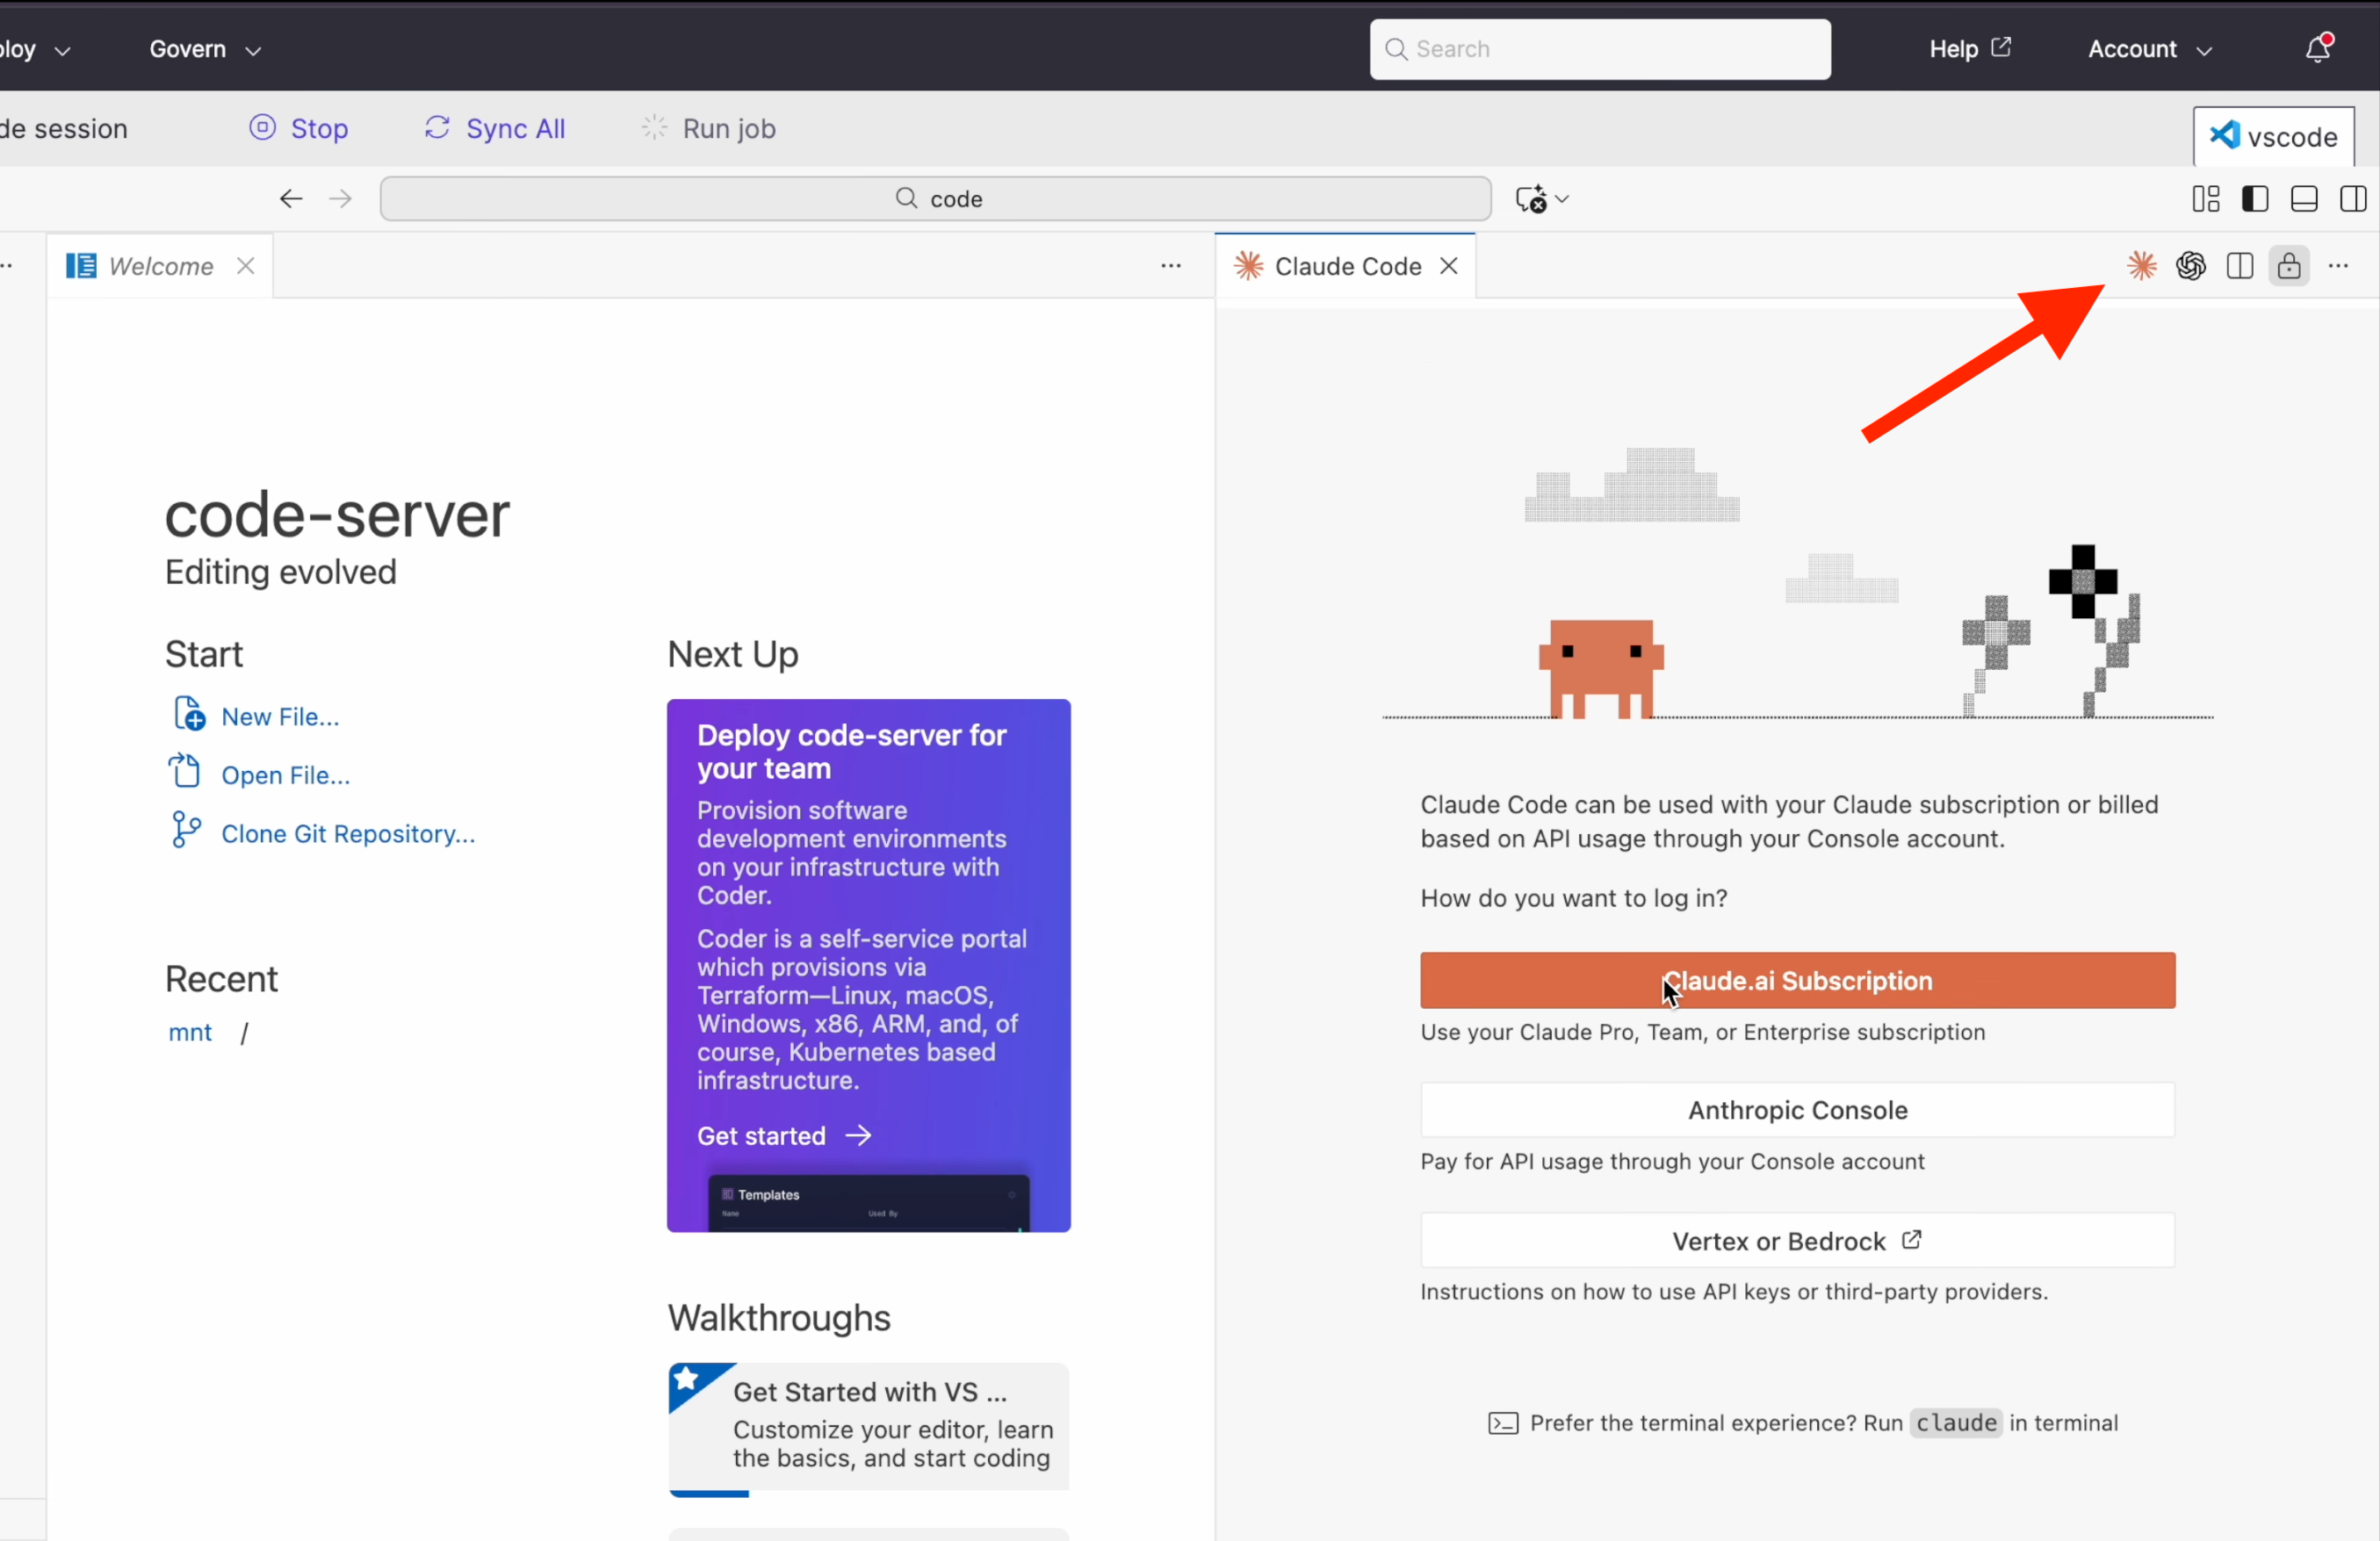Toggle bottom panel visibility
The image size is (2380, 1541).
[x=2304, y=199]
